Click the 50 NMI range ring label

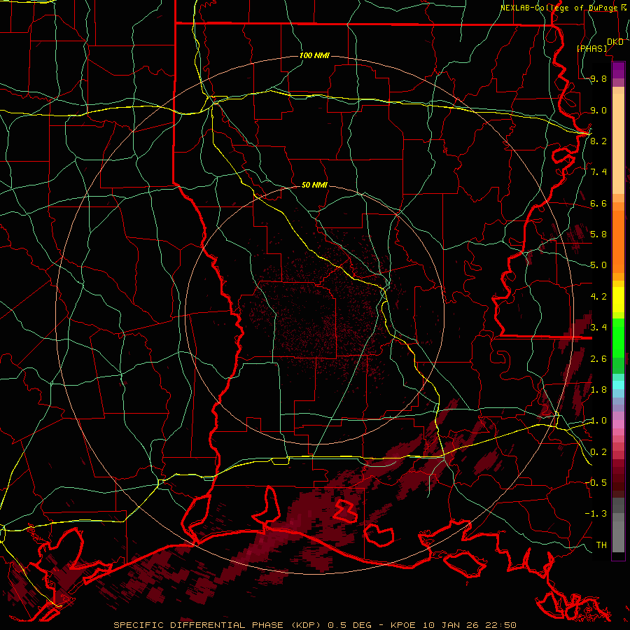pyautogui.click(x=314, y=185)
